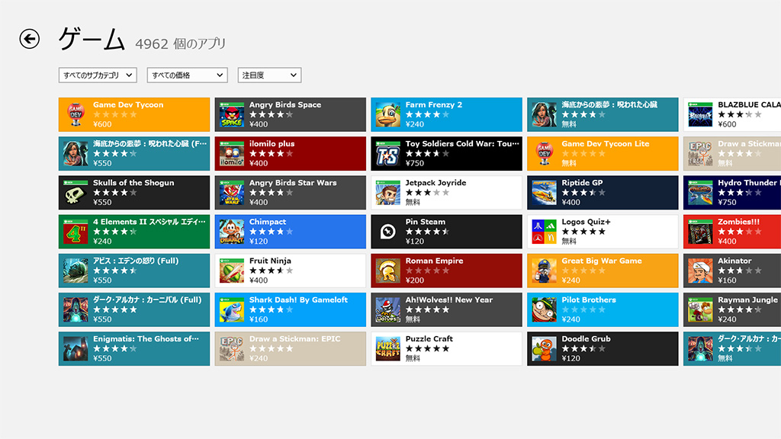Expand the 注目度 sort dropdown

coord(269,75)
